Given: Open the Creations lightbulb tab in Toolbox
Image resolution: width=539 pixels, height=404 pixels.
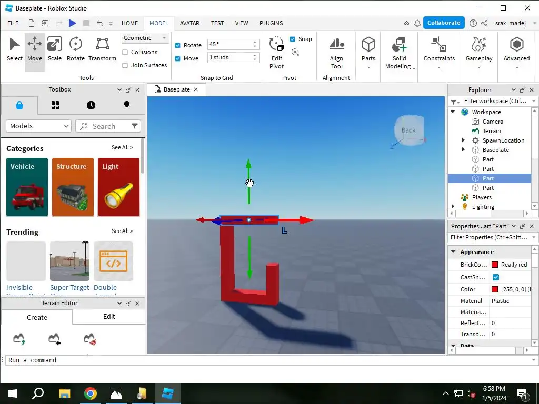Looking at the screenshot, I should [x=126, y=105].
